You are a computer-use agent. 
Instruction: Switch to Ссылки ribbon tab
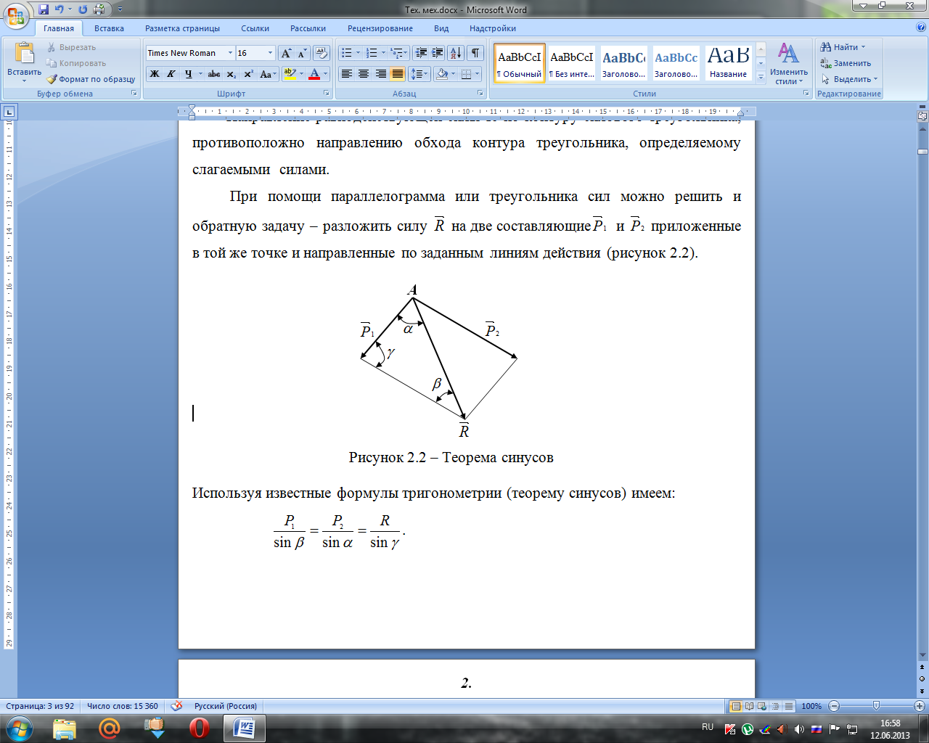[255, 28]
